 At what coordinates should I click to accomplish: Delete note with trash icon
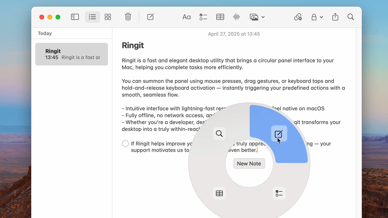pos(128,17)
